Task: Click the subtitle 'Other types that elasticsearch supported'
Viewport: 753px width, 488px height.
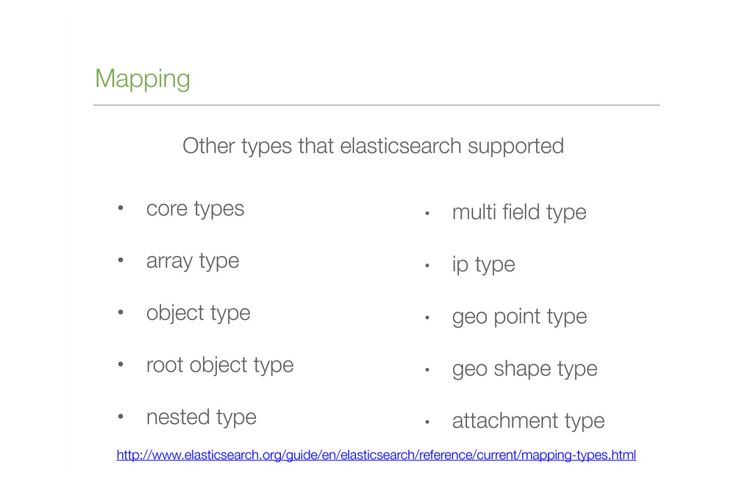Action: tap(373, 146)
